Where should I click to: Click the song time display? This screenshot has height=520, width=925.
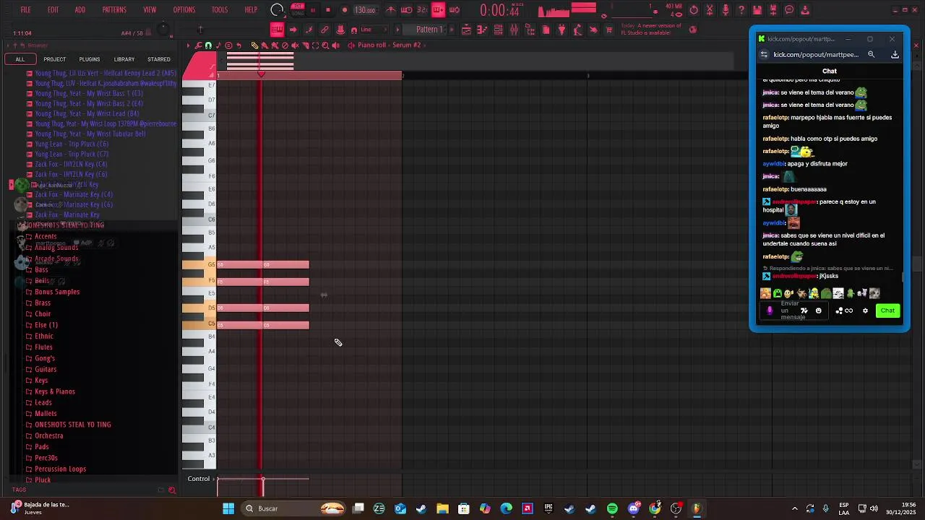[x=500, y=10]
